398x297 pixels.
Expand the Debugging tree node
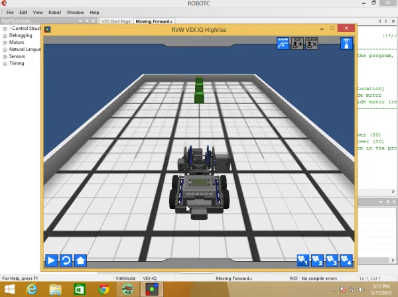(x=5, y=35)
